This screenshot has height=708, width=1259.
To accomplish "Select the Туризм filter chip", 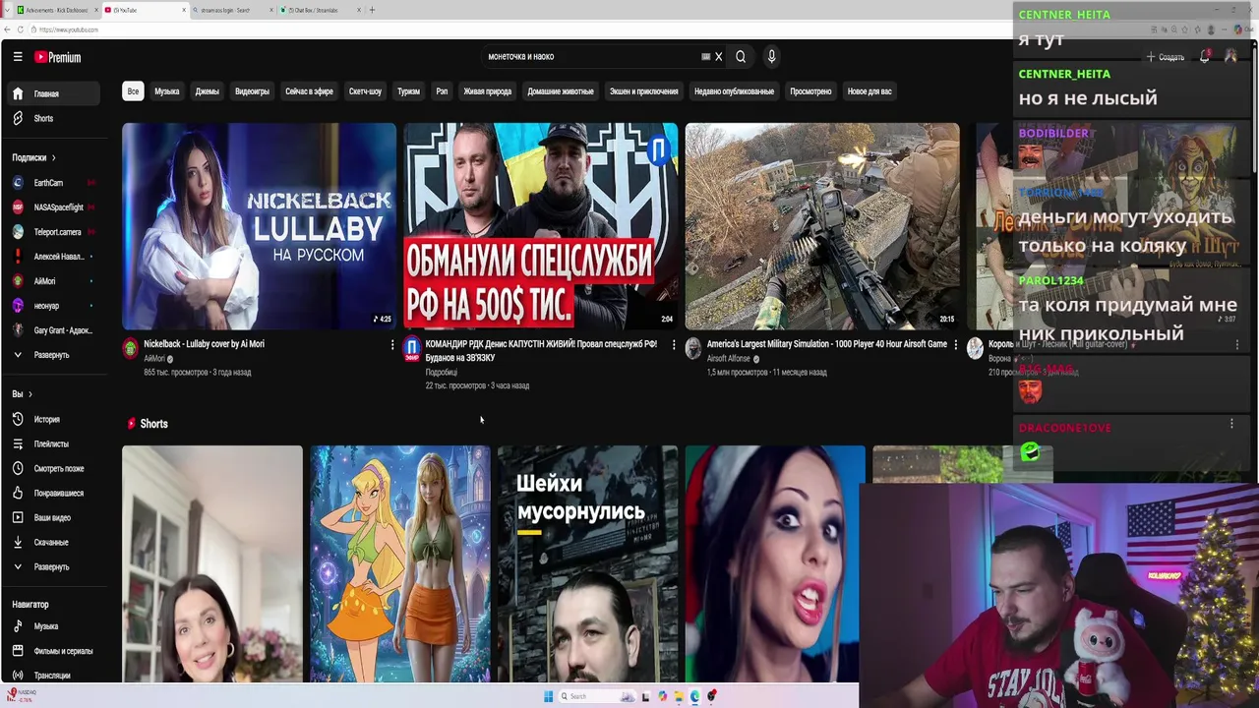I will (x=408, y=91).
